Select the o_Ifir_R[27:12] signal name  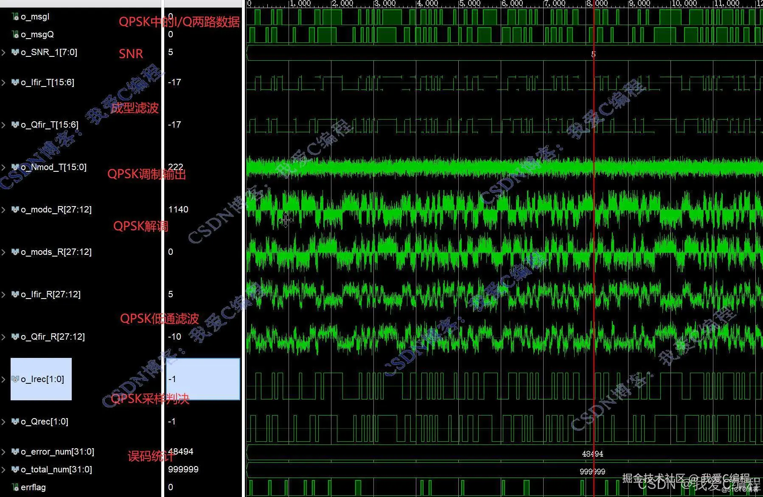click(x=50, y=294)
